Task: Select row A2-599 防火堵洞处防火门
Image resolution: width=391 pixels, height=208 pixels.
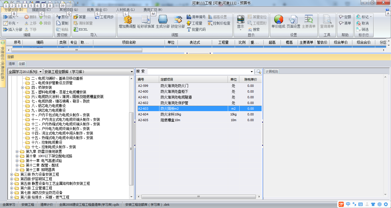Action: (x=199, y=86)
